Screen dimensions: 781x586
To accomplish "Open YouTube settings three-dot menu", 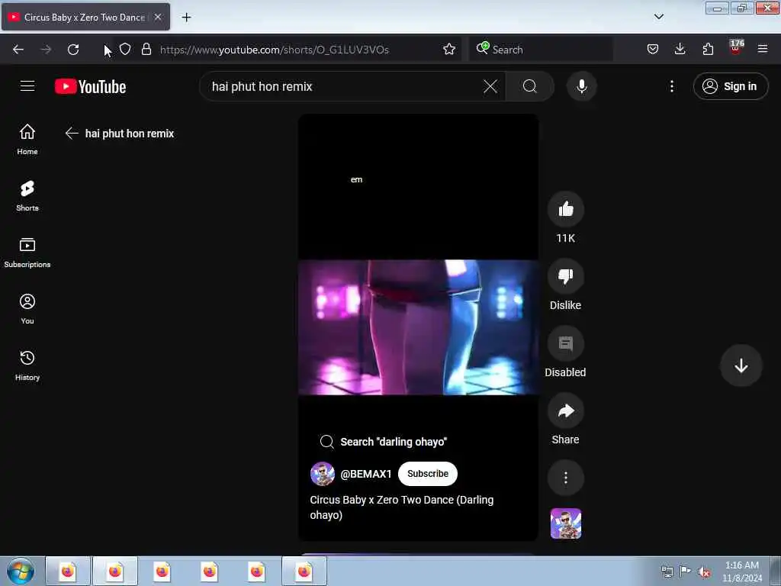I will (671, 86).
